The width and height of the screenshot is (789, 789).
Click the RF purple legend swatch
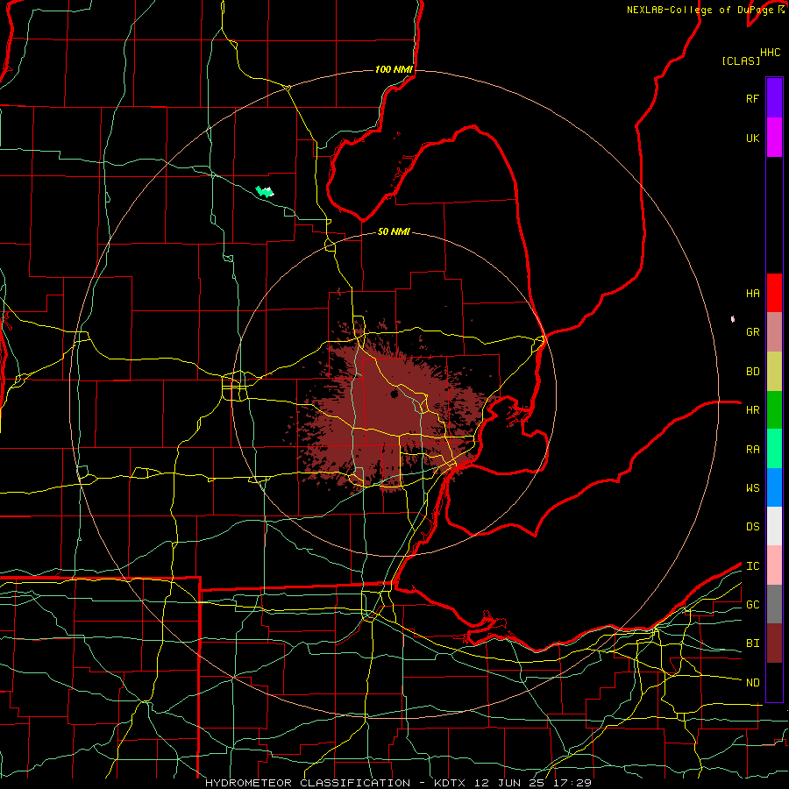(774, 98)
